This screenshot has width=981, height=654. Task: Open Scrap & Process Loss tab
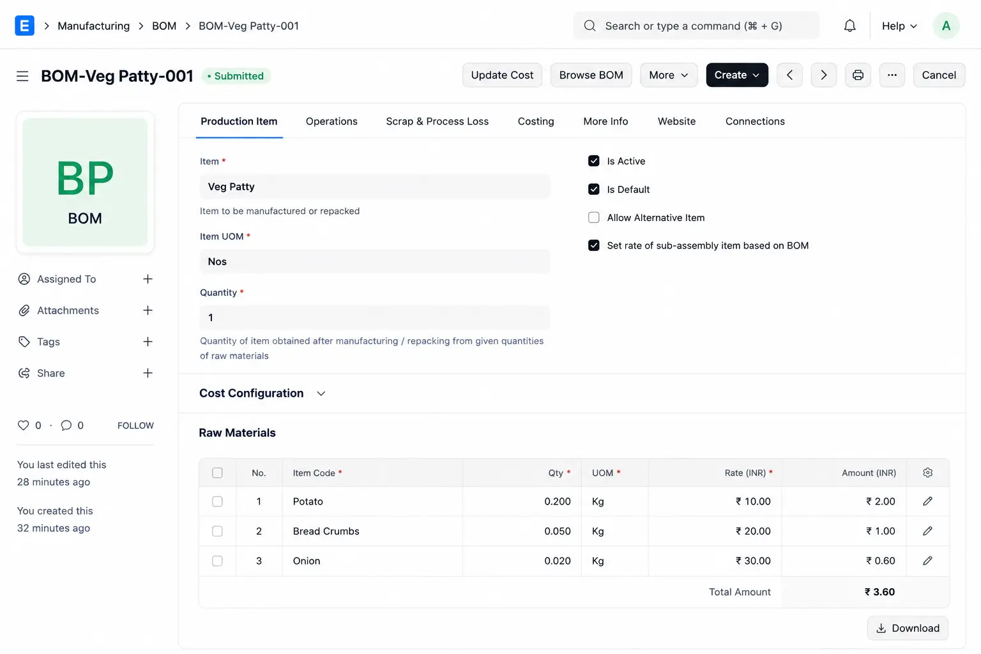pyautogui.click(x=437, y=121)
